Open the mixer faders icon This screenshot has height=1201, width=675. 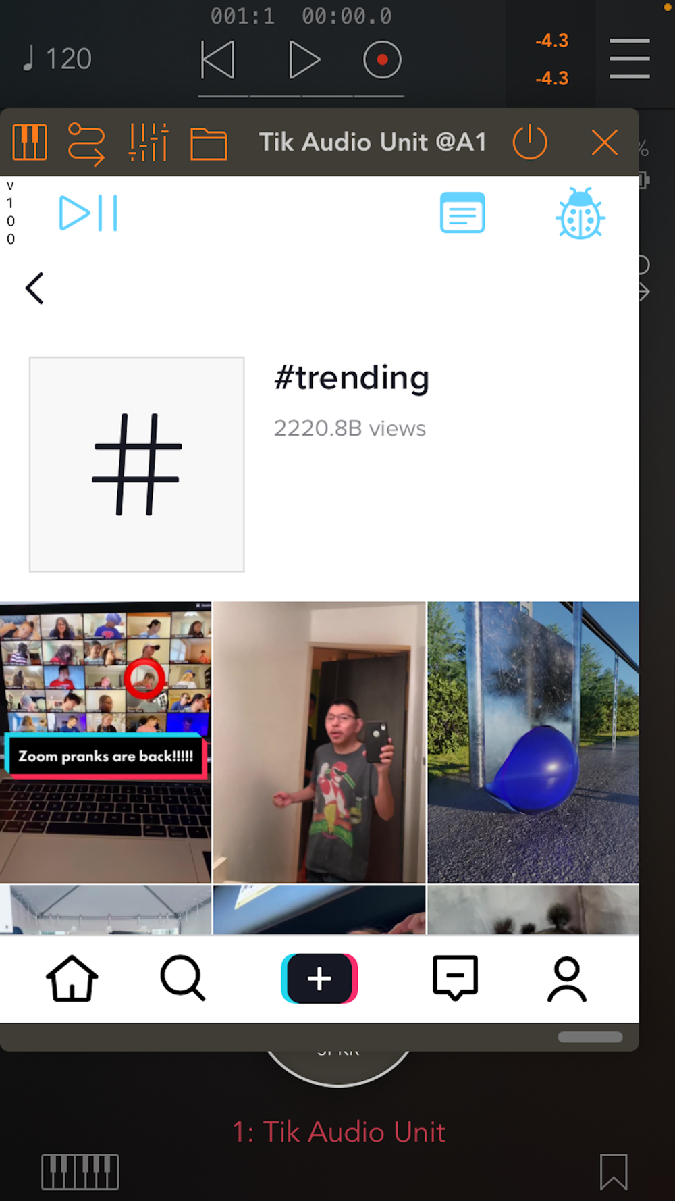(x=148, y=143)
